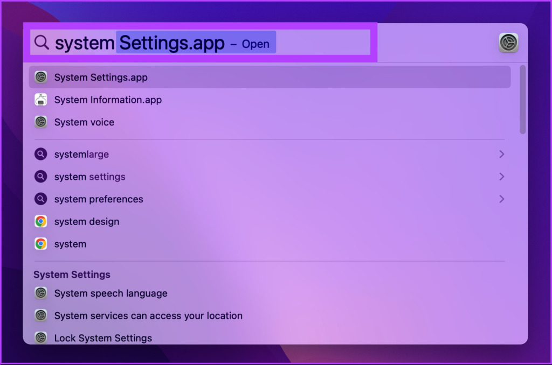Expand the system settings suggestion chevron
Screen dimensions: 552x365
click(502, 177)
